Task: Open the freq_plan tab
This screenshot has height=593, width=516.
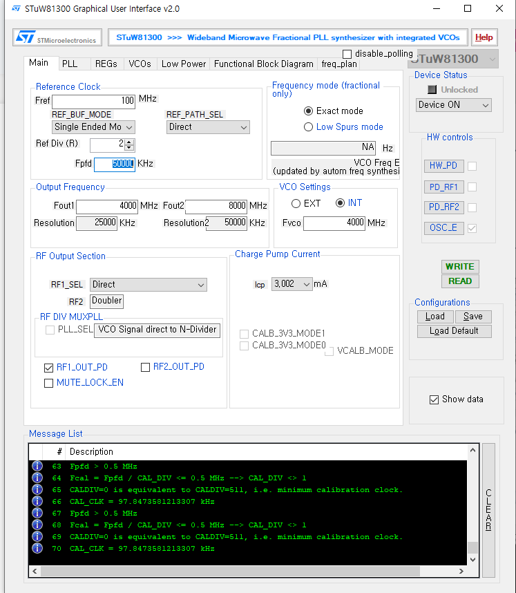Action: [339, 64]
